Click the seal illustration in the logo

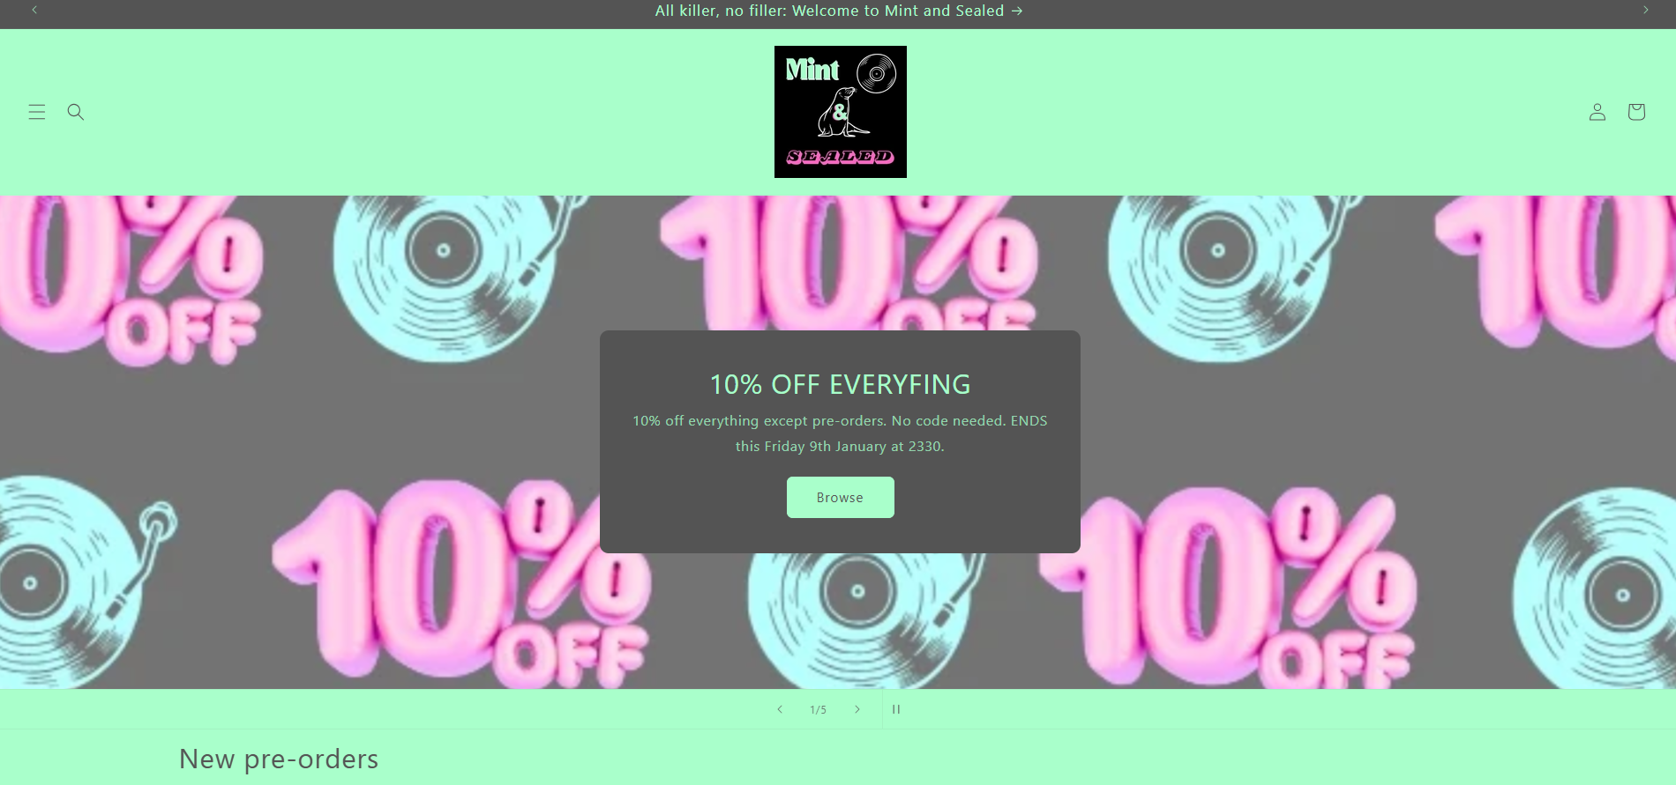841,113
